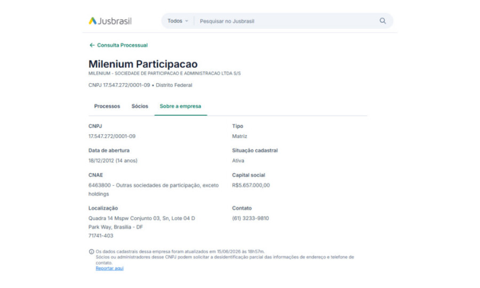Switch to the Sócios tab

click(x=140, y=106)
